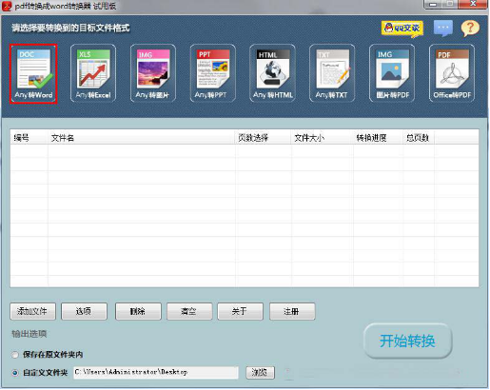Select the Any转Word conversion icon
Screen dimensions: 490x390
(x=33, y=73)
